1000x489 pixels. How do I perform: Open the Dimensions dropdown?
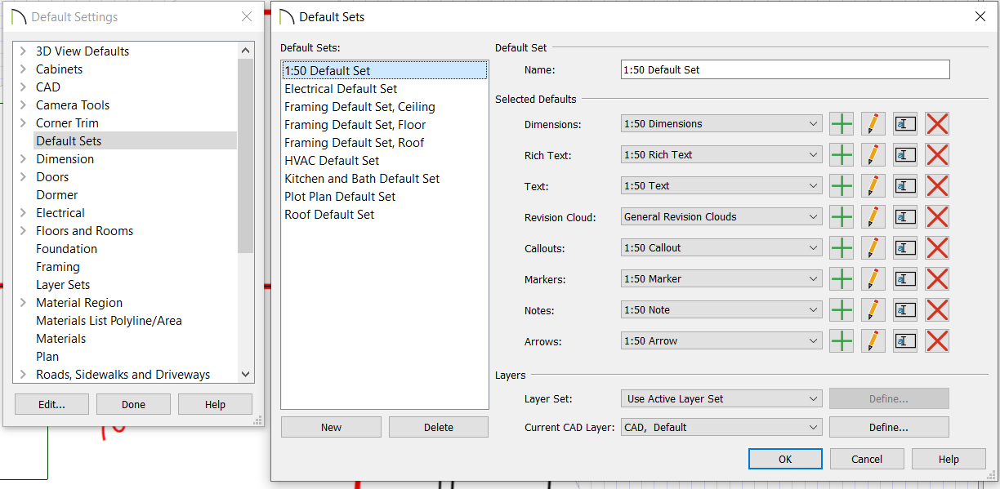(721, 124)
